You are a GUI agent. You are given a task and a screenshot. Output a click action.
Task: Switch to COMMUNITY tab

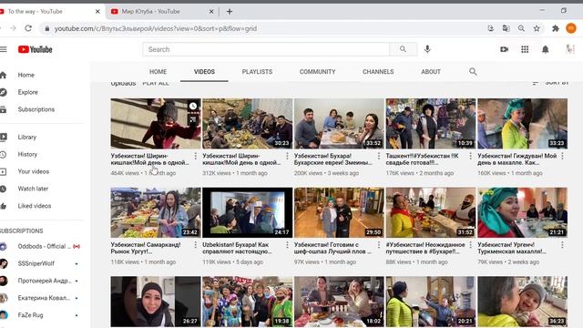[318, 72]
